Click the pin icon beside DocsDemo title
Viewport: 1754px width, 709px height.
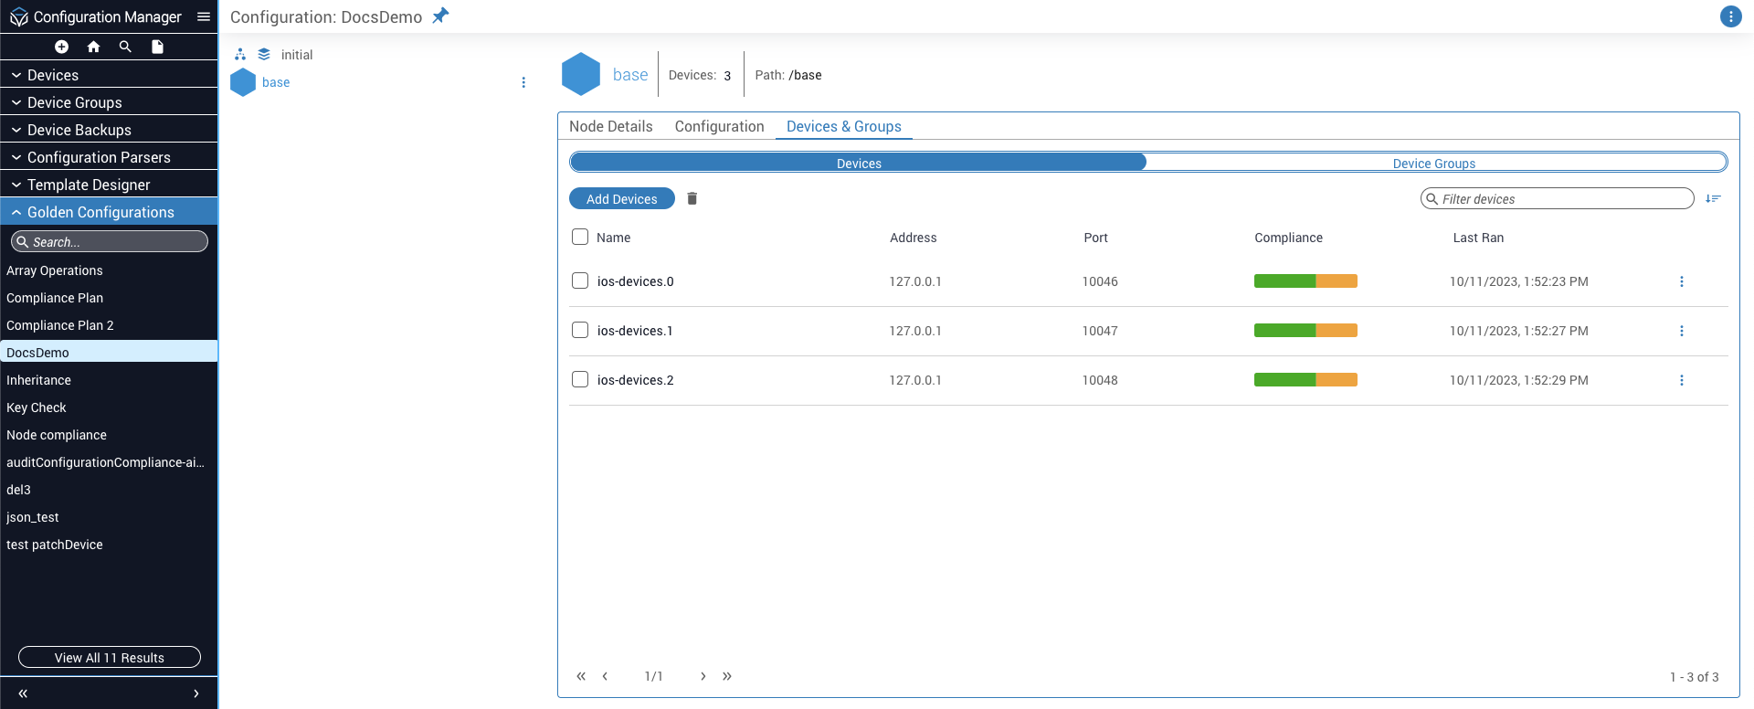440,16
